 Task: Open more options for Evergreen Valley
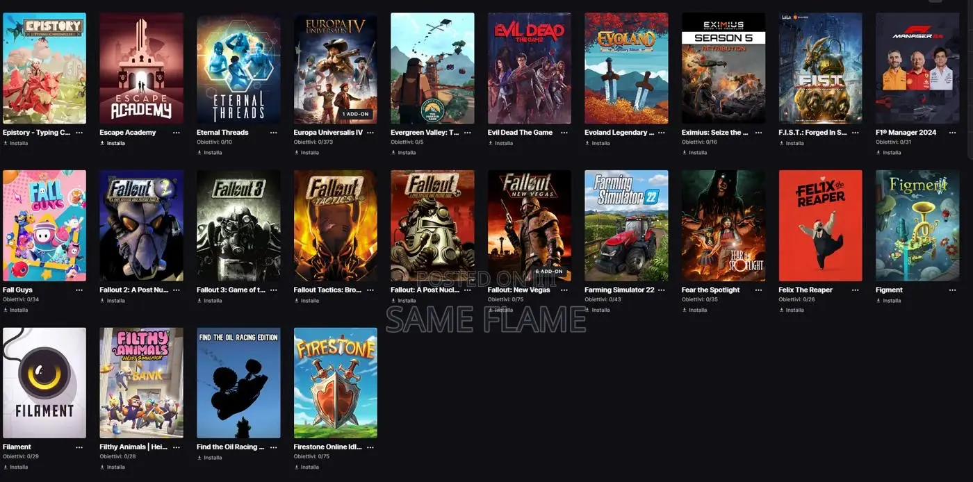coord(468,133)
